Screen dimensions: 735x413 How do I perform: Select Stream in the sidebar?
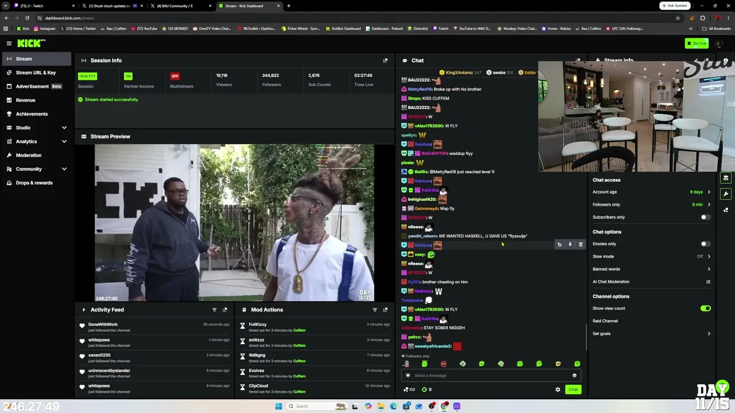coord(36,59)
